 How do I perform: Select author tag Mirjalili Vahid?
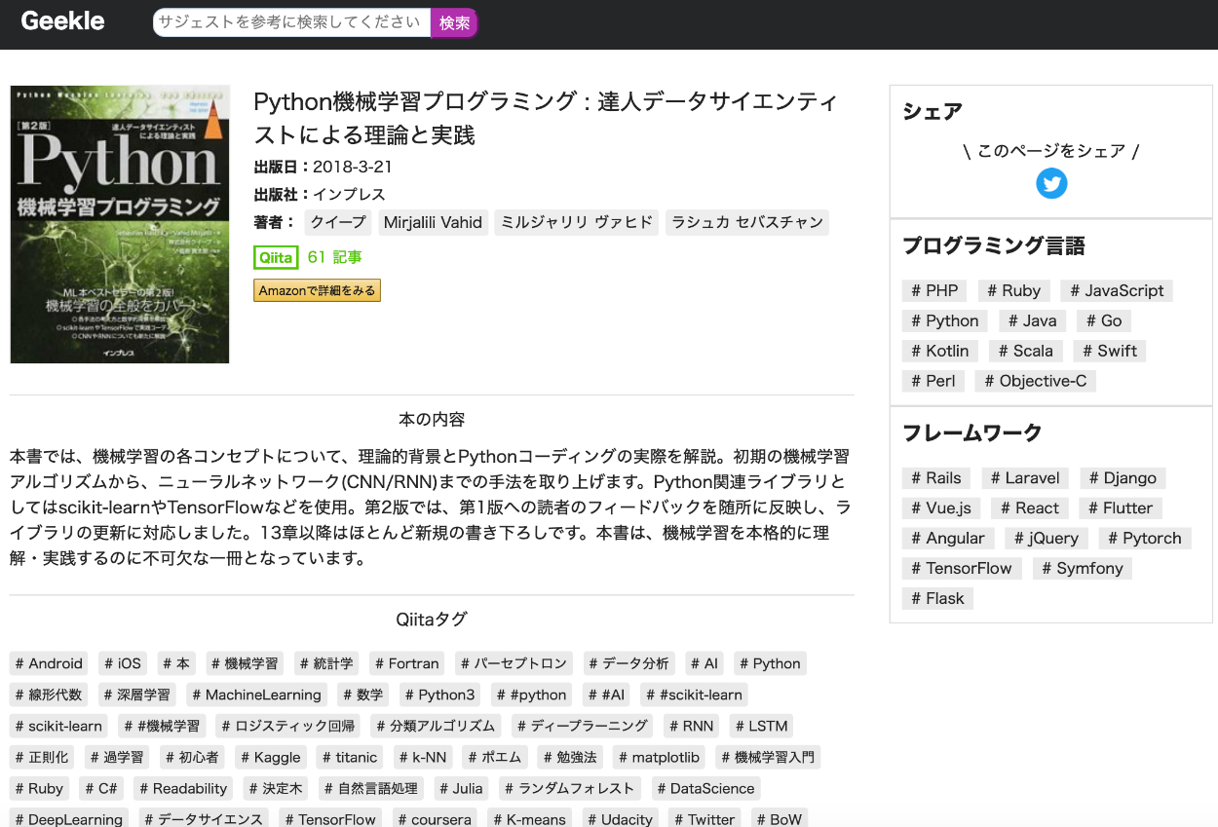(x=433, y=222)
